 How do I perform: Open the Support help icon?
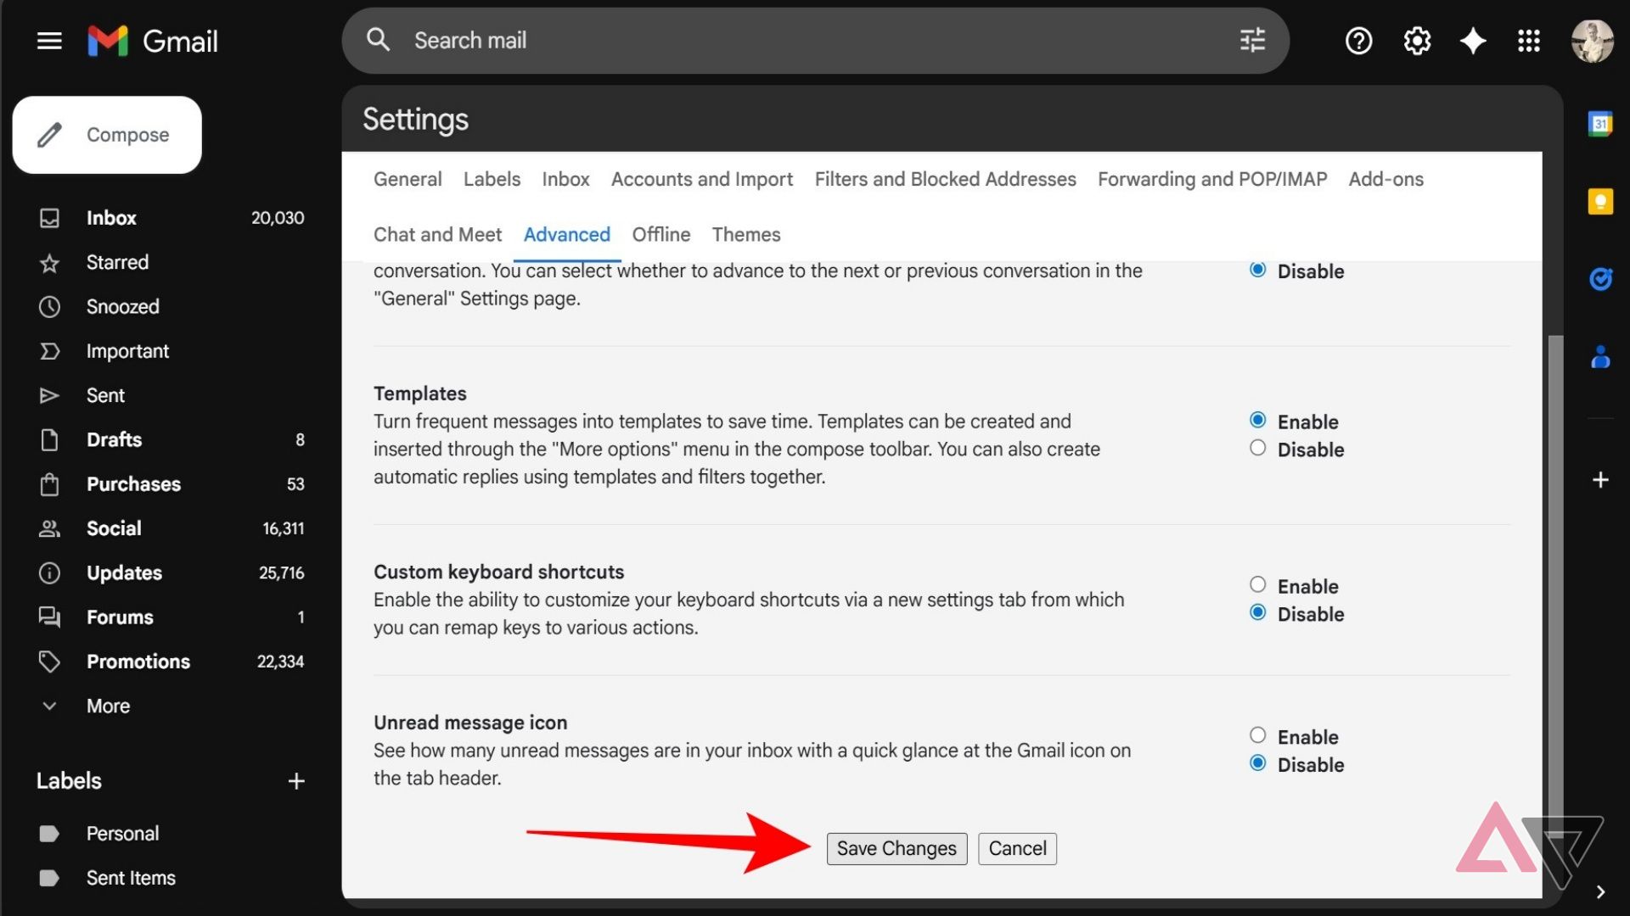point(1358,41)
